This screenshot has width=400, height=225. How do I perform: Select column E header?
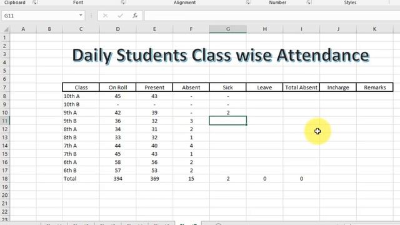(154, 29)
